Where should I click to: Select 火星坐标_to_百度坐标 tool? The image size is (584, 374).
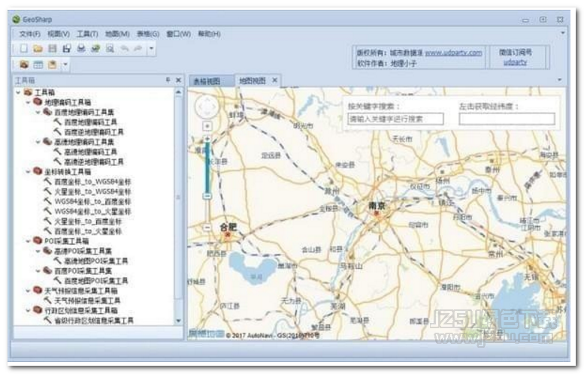point(88,222)
